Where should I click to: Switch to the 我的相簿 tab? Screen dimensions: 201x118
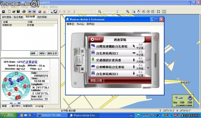click(42, 17)
